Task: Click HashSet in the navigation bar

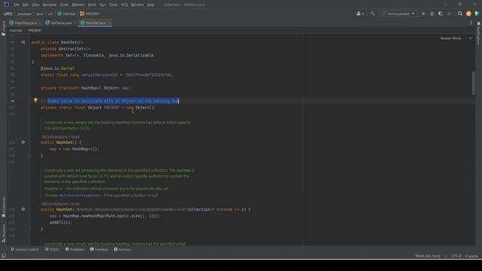Action: 66,14
